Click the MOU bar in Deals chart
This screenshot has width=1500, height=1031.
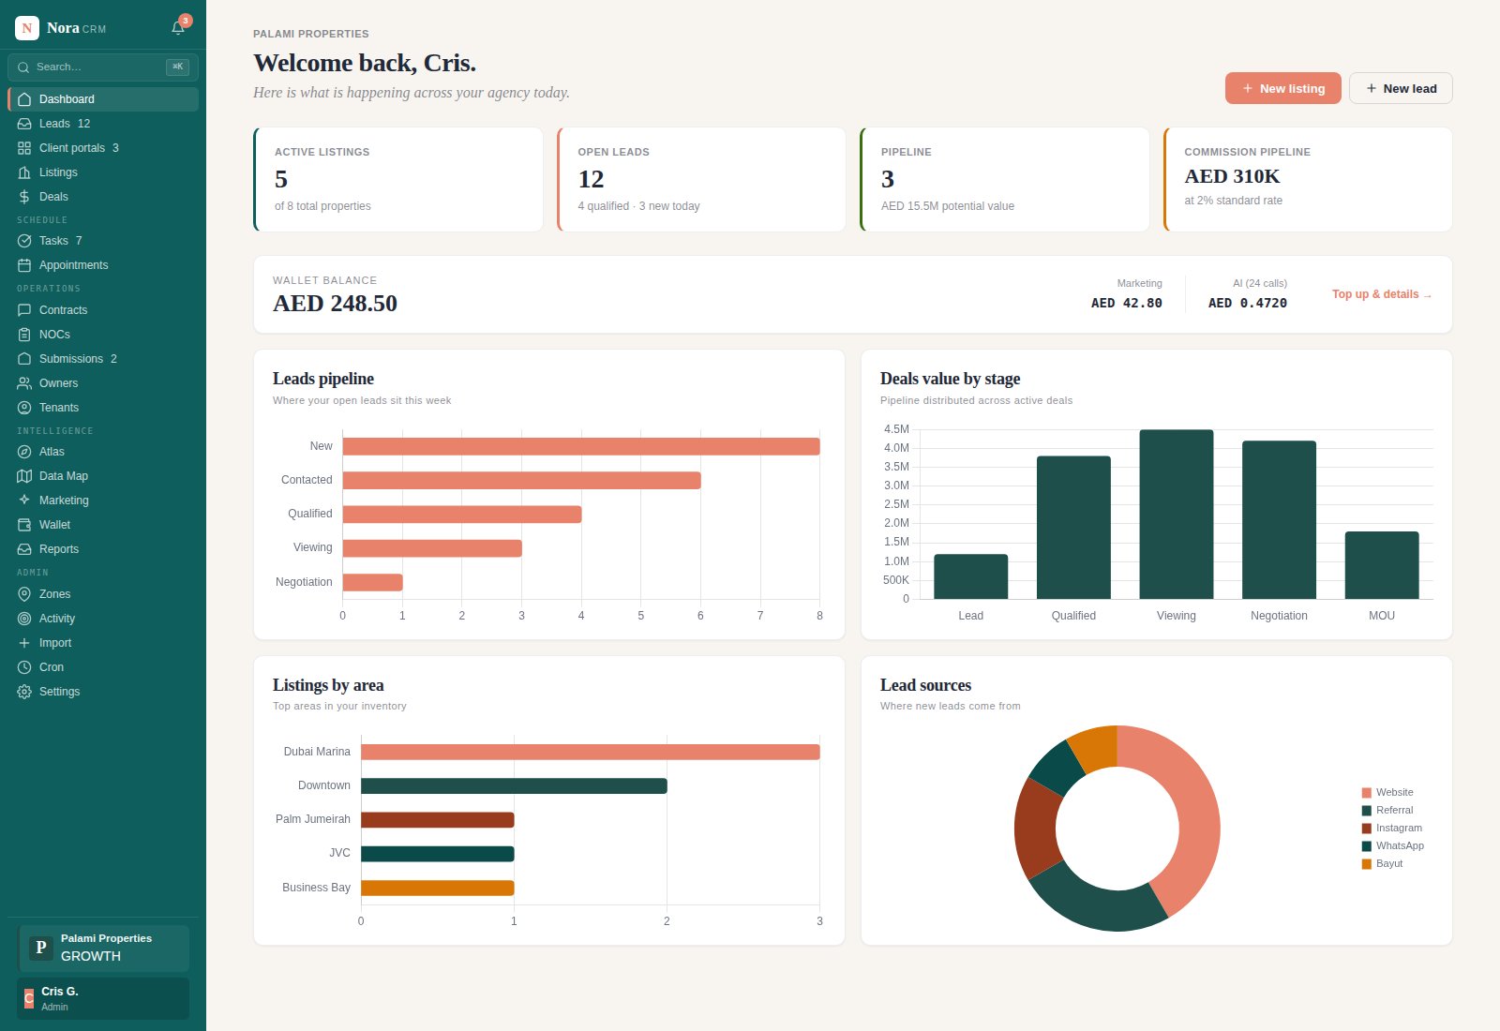click(1382, 565)
